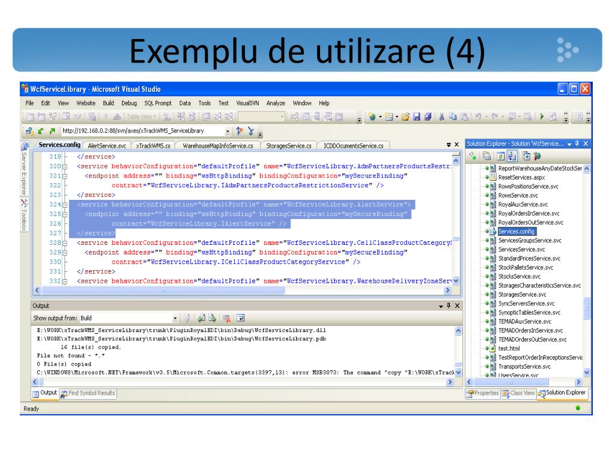The height and width of the screenshot is (461, 615).
Task: Select ResetServices.aspx in Solution Explorer
Action: [x=521, y=178]
